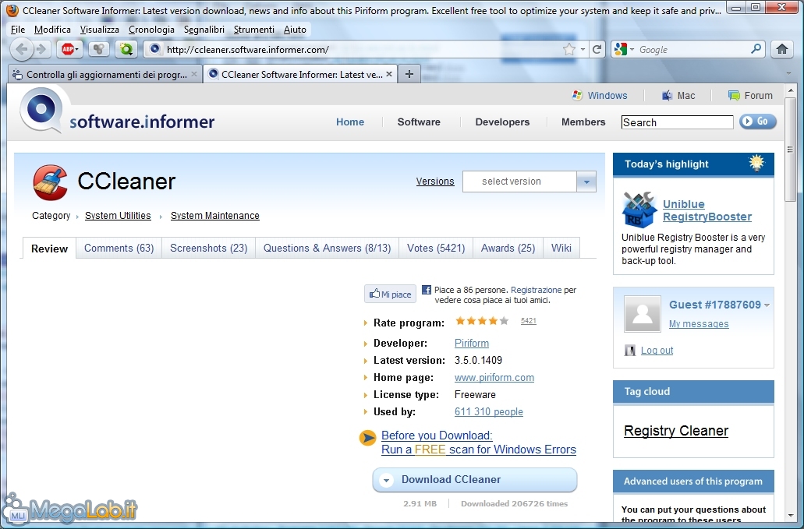
Task: Click the Uniblue RegistryBooster box icon
Action: [x=639, y=210]
